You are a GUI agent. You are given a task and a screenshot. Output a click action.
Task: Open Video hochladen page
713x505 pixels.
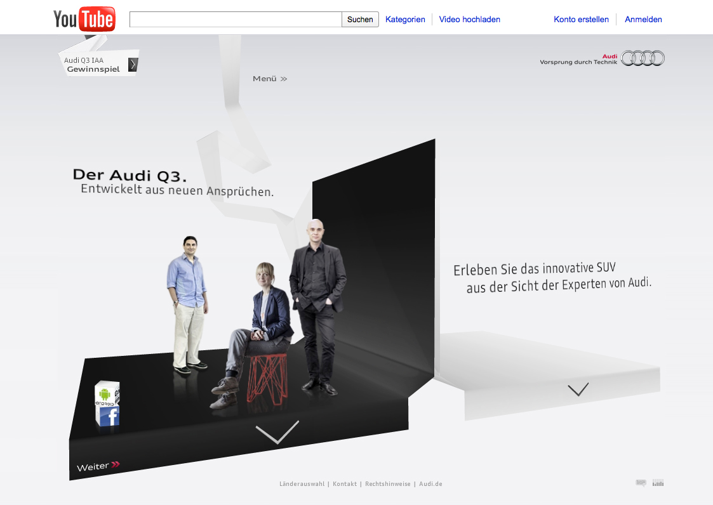click(470, 20)
